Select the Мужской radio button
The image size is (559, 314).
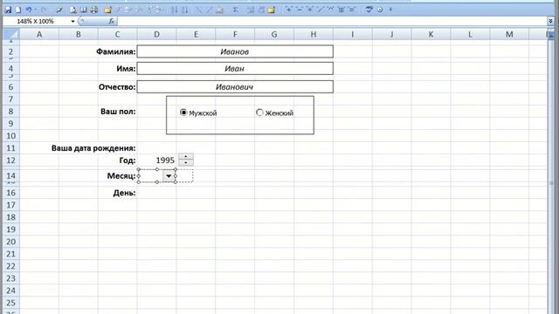click(x=183, y=113)
